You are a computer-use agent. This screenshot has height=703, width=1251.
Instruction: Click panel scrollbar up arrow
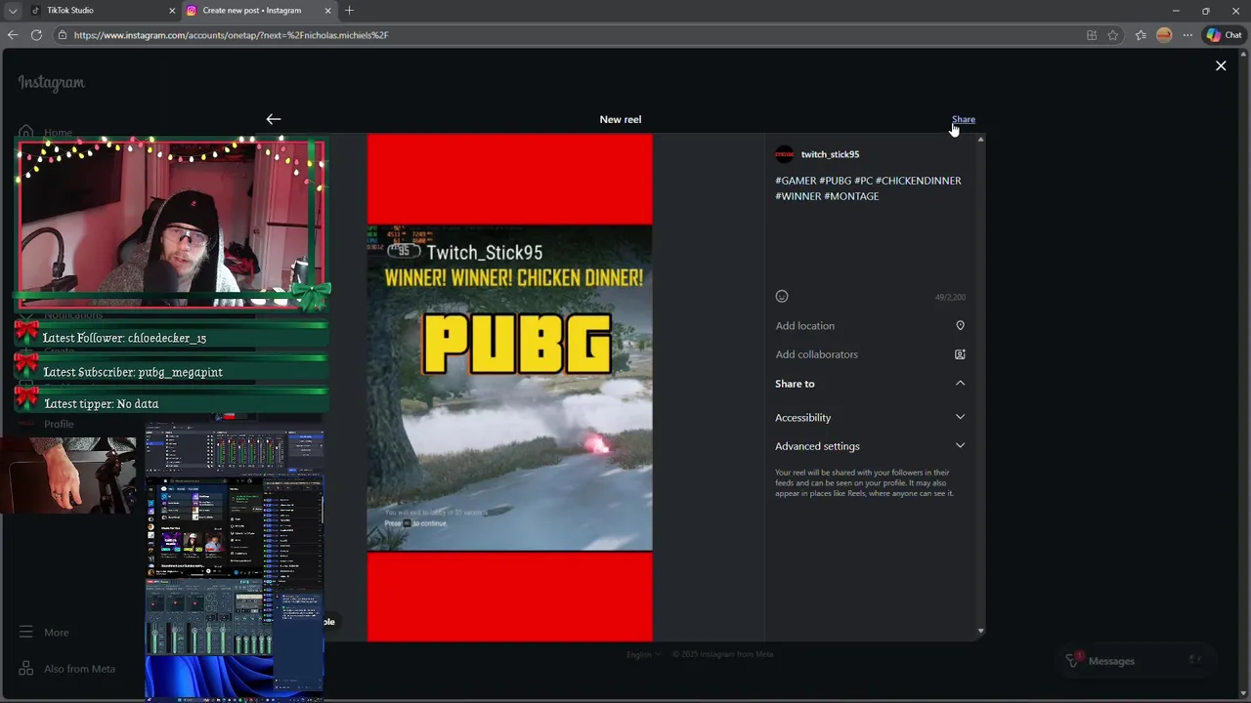tap(980, 140)
